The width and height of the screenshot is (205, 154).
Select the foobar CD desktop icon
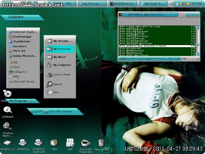click(7, 94)
